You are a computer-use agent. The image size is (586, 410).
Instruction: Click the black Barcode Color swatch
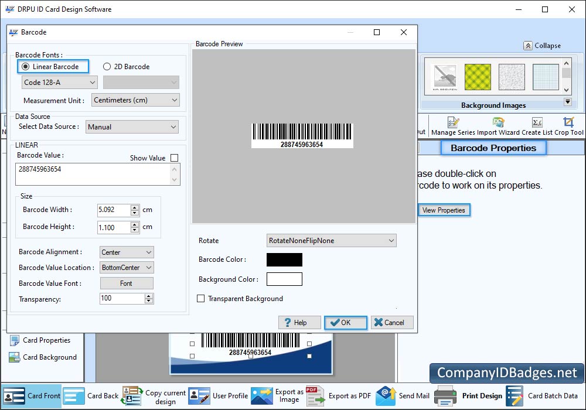point(284,260)
